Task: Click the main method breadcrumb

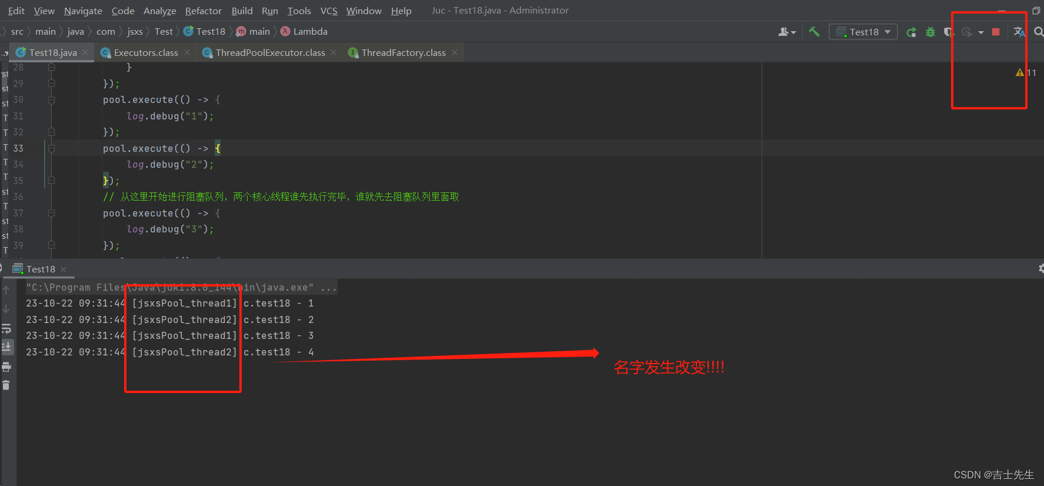Action: [x=254, y=32]
